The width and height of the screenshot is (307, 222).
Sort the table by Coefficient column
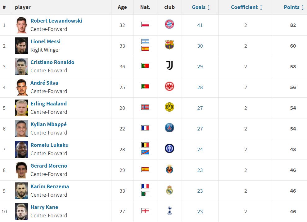pyautogui.click(x=246, y=7)
